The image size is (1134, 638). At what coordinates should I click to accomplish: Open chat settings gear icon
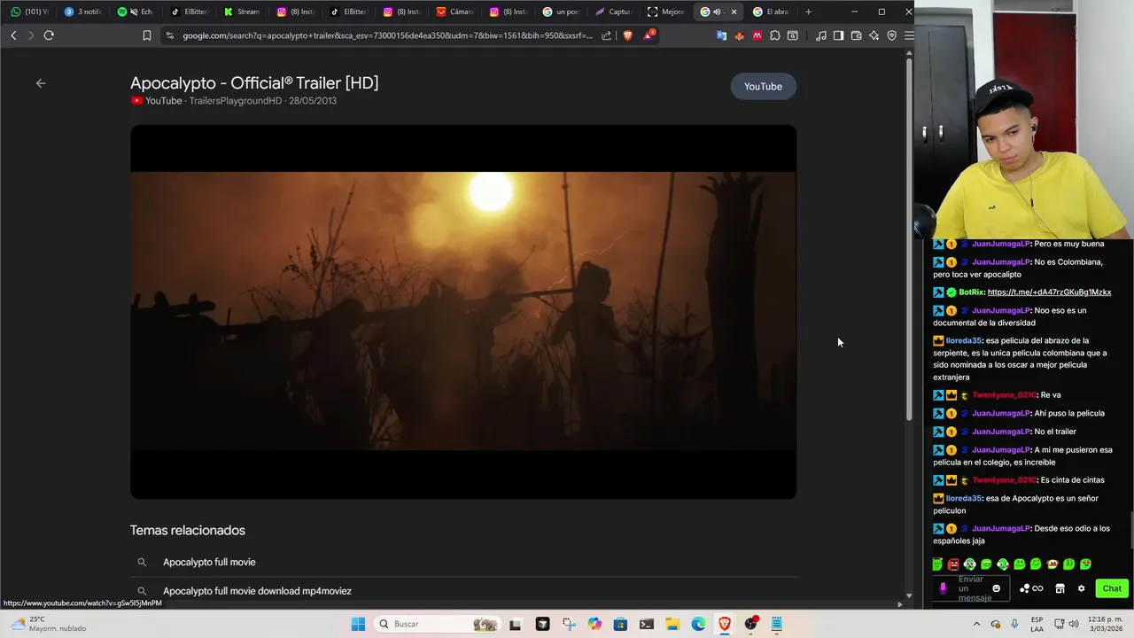coord(1081,588)
